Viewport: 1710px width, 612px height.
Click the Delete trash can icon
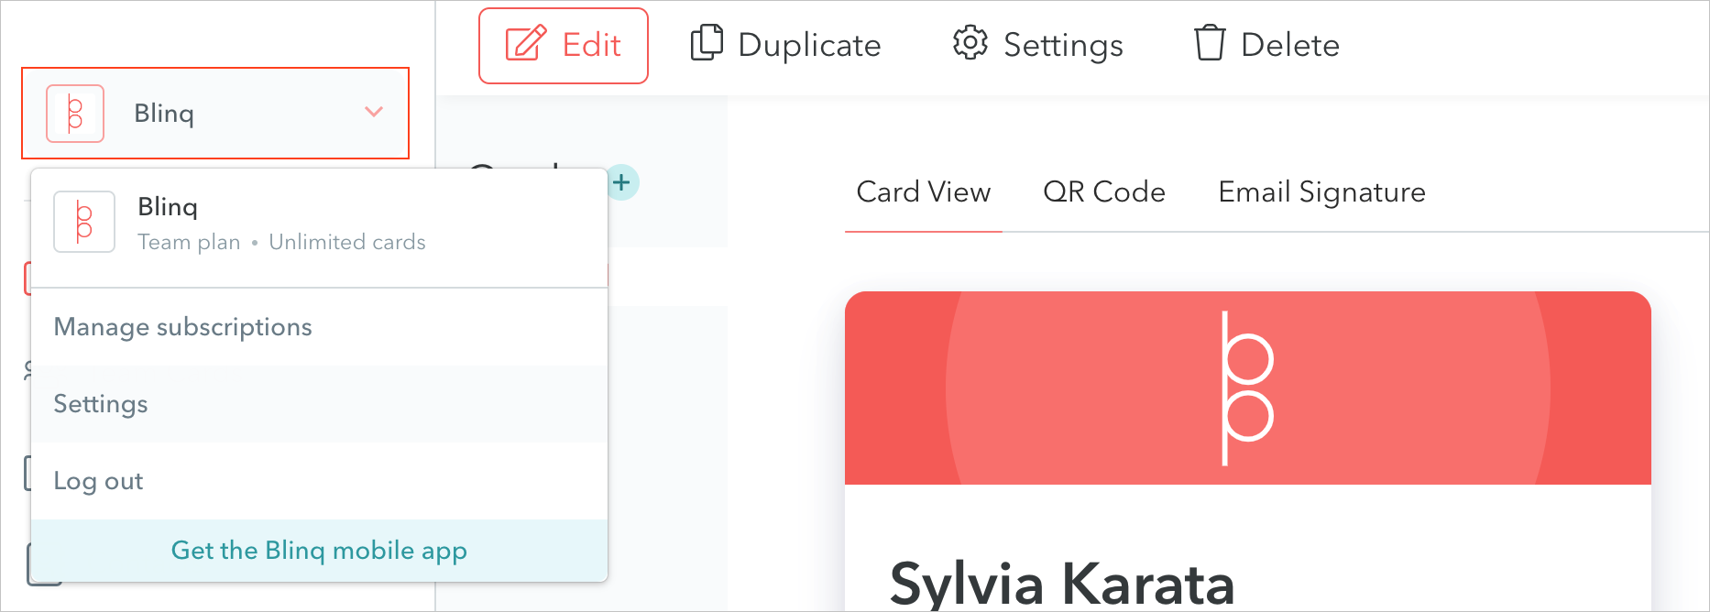pos(1210,43)
